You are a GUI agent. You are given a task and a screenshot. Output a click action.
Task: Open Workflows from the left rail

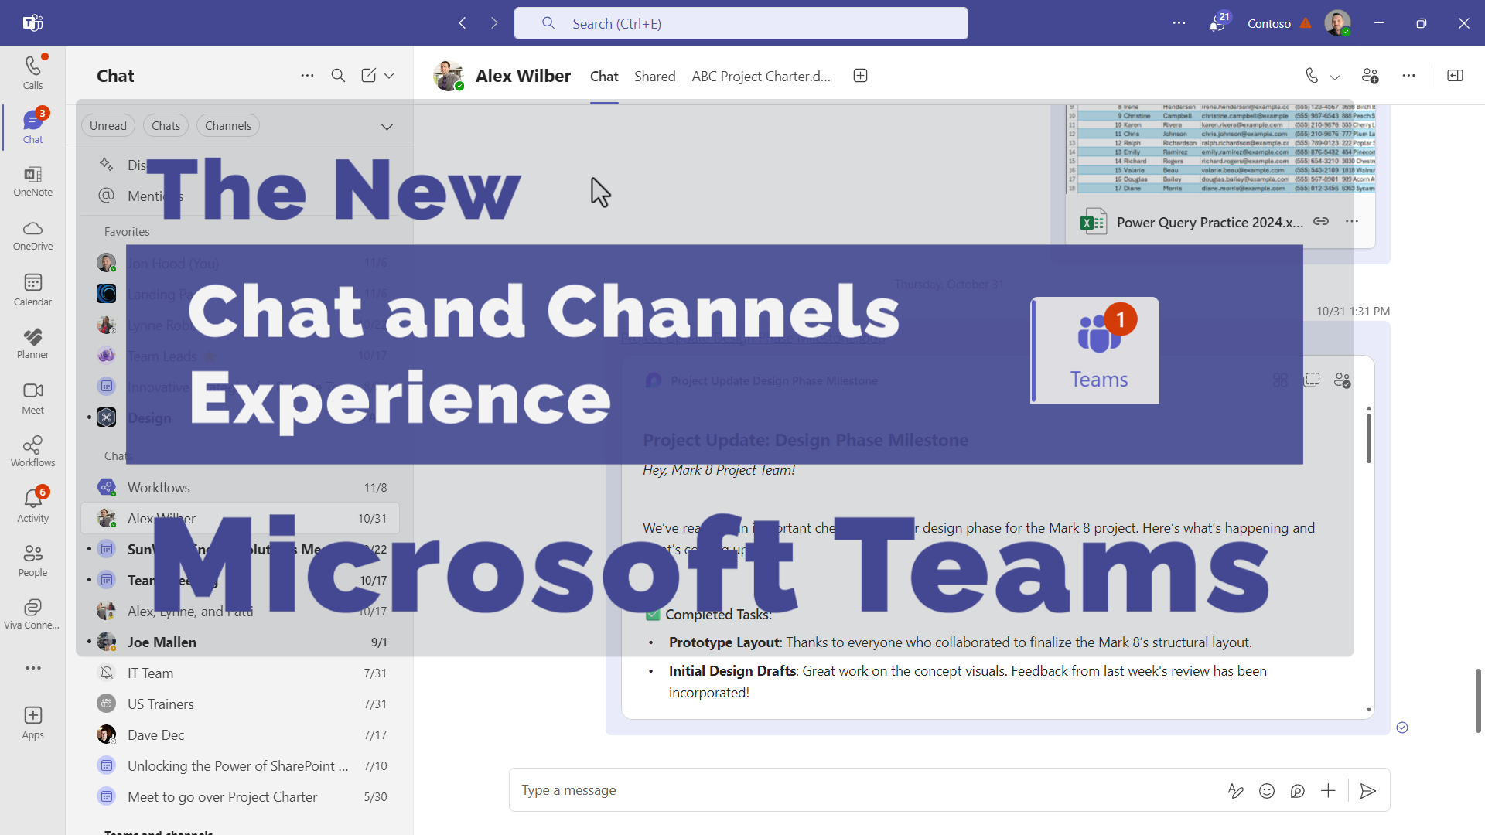32,450
